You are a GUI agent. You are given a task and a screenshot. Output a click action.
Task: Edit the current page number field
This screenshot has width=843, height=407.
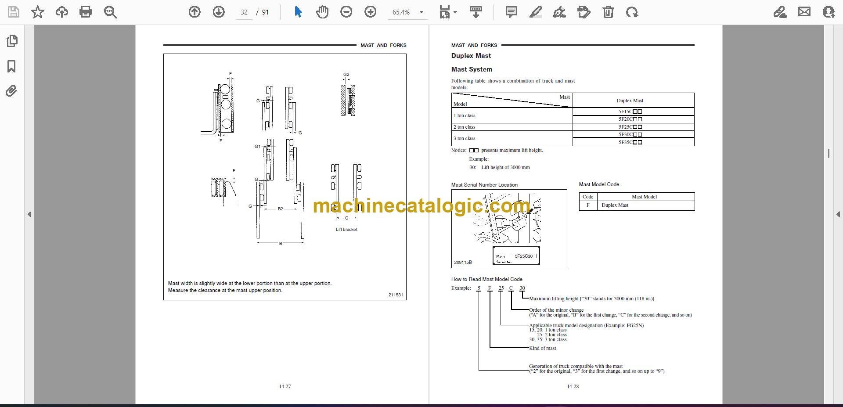[x=244, y=12]
